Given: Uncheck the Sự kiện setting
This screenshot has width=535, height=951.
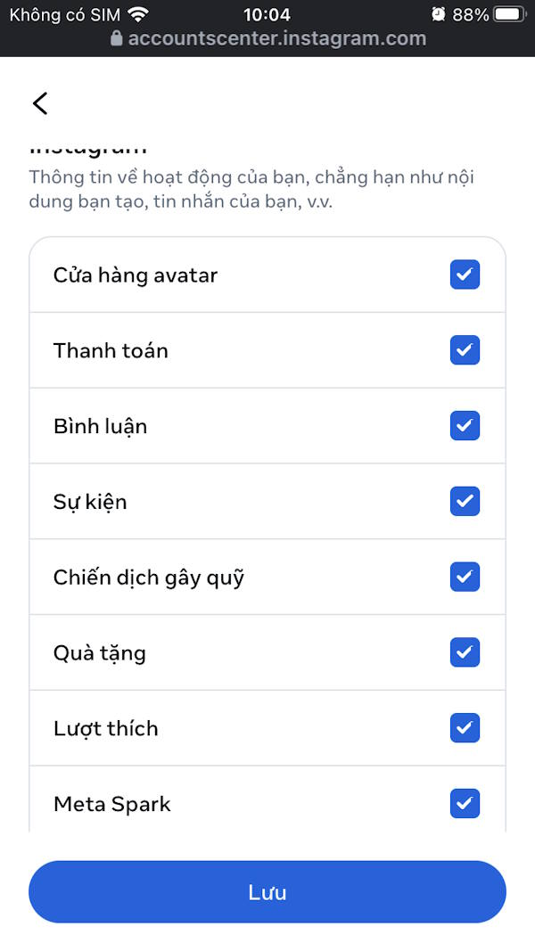Looking at the screenshot, I should click(465, 501).
